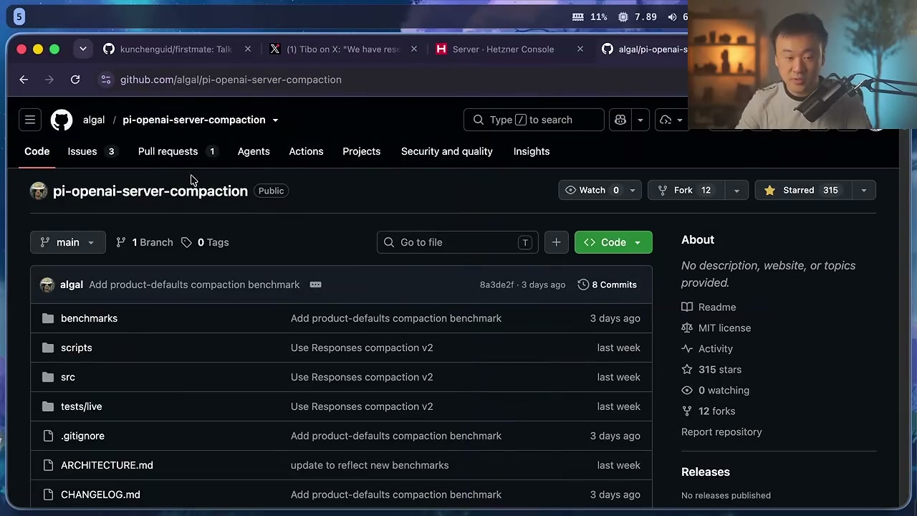Screen dimensions: 917x516
Task: Open the MIT license link
Action: (724, 328)
